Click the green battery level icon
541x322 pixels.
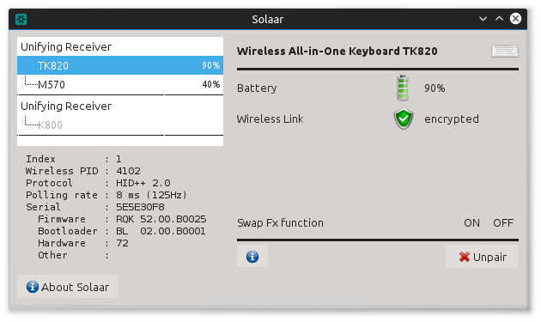[x=403, y=88]
